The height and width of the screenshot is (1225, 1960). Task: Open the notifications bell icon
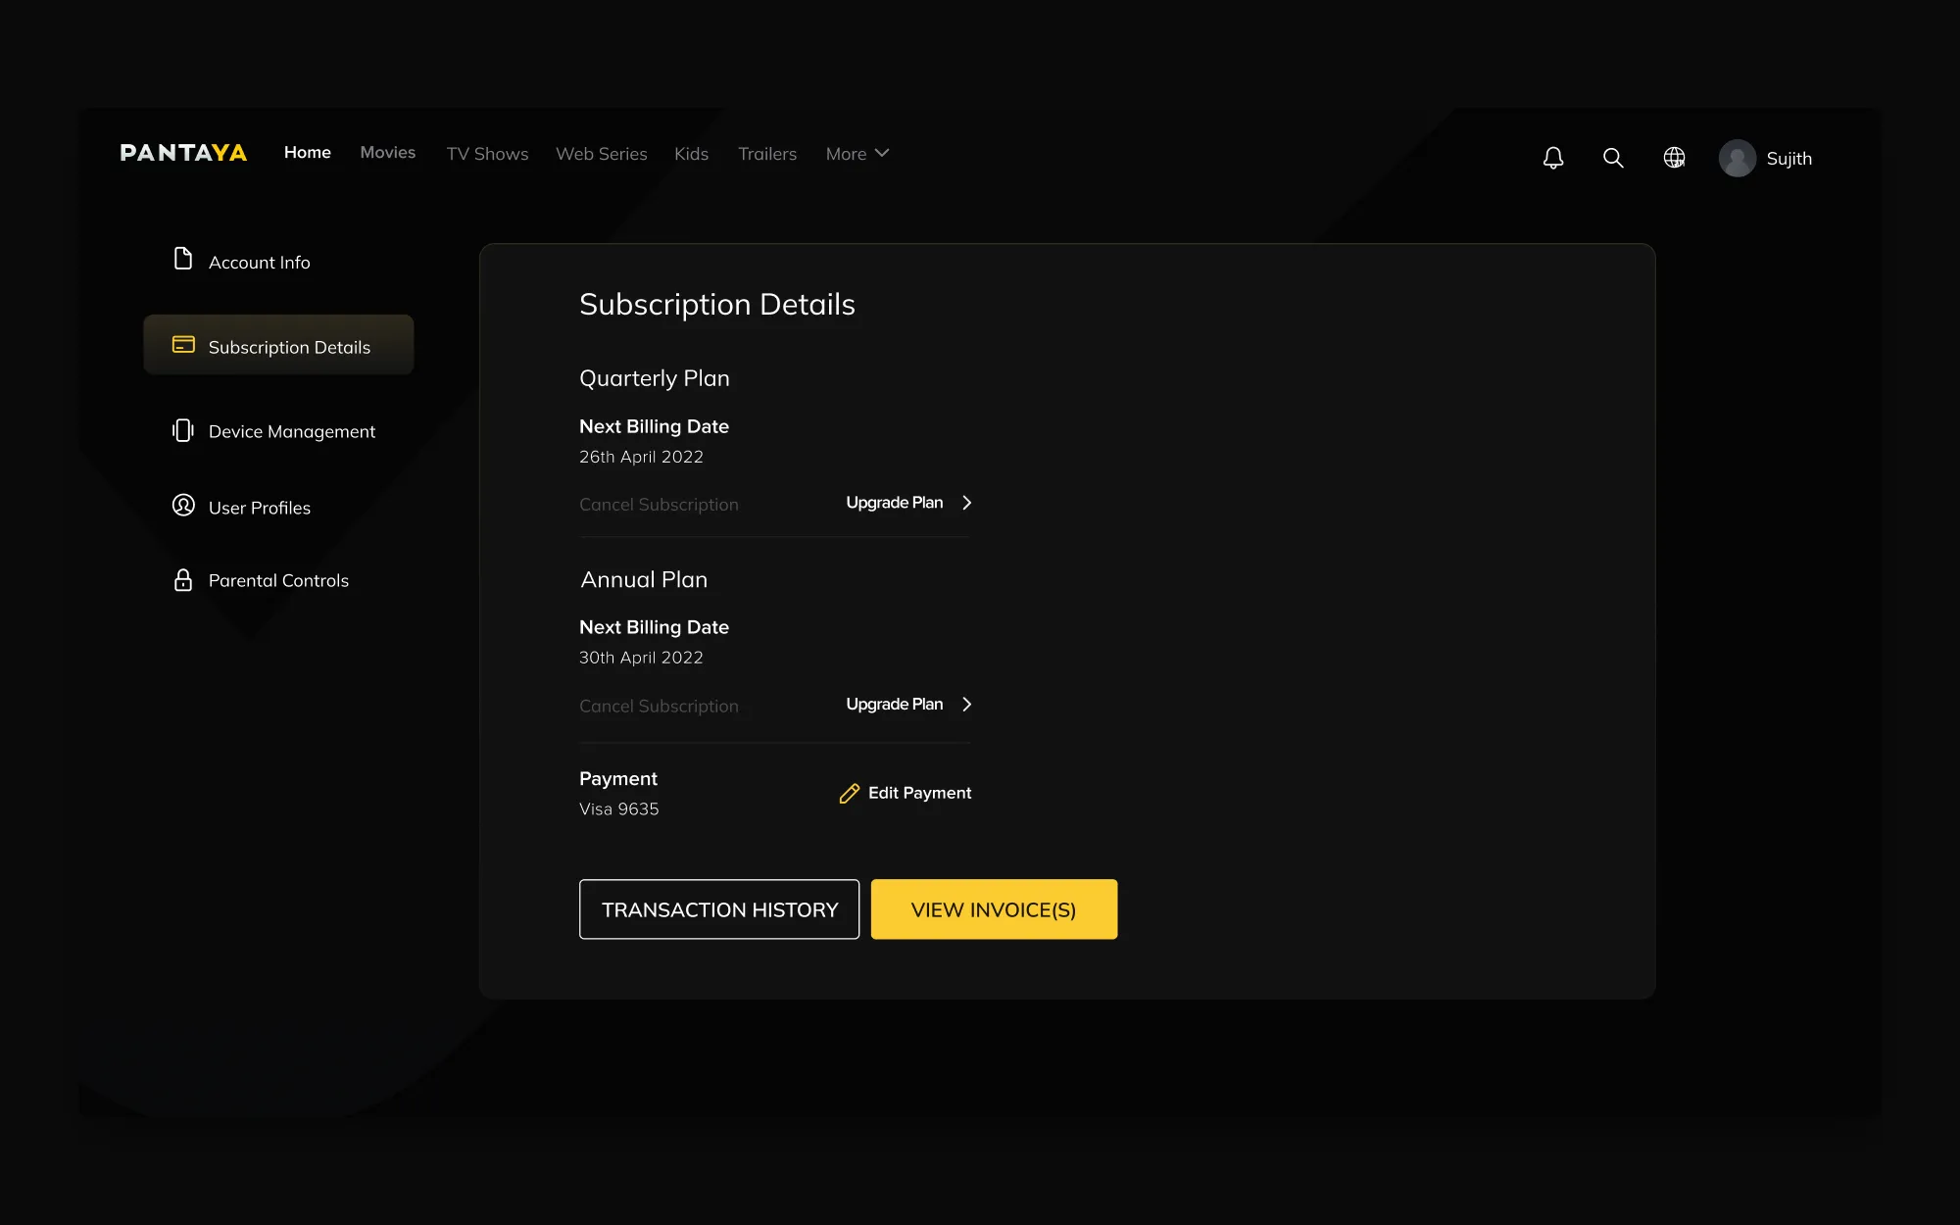(1553, 158)
